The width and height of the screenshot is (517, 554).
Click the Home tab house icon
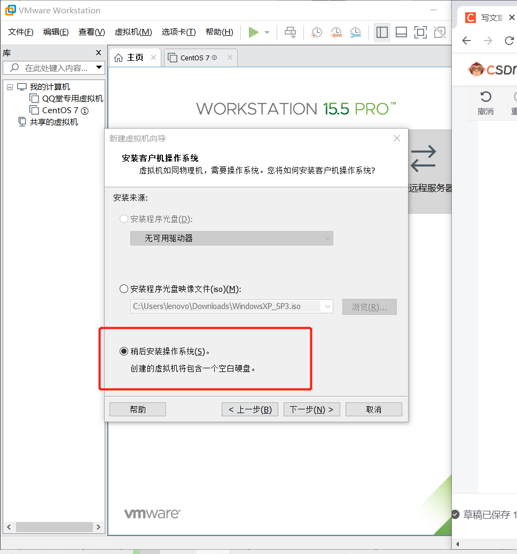pos(119,58)
